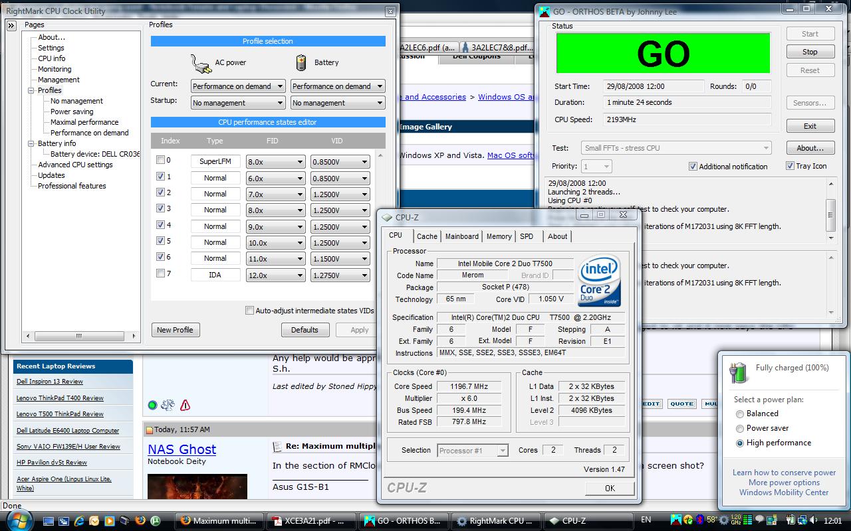Open the Startup AC power profile dropdown
This screenshot has height=531, width=851.
tap(238, 103)
